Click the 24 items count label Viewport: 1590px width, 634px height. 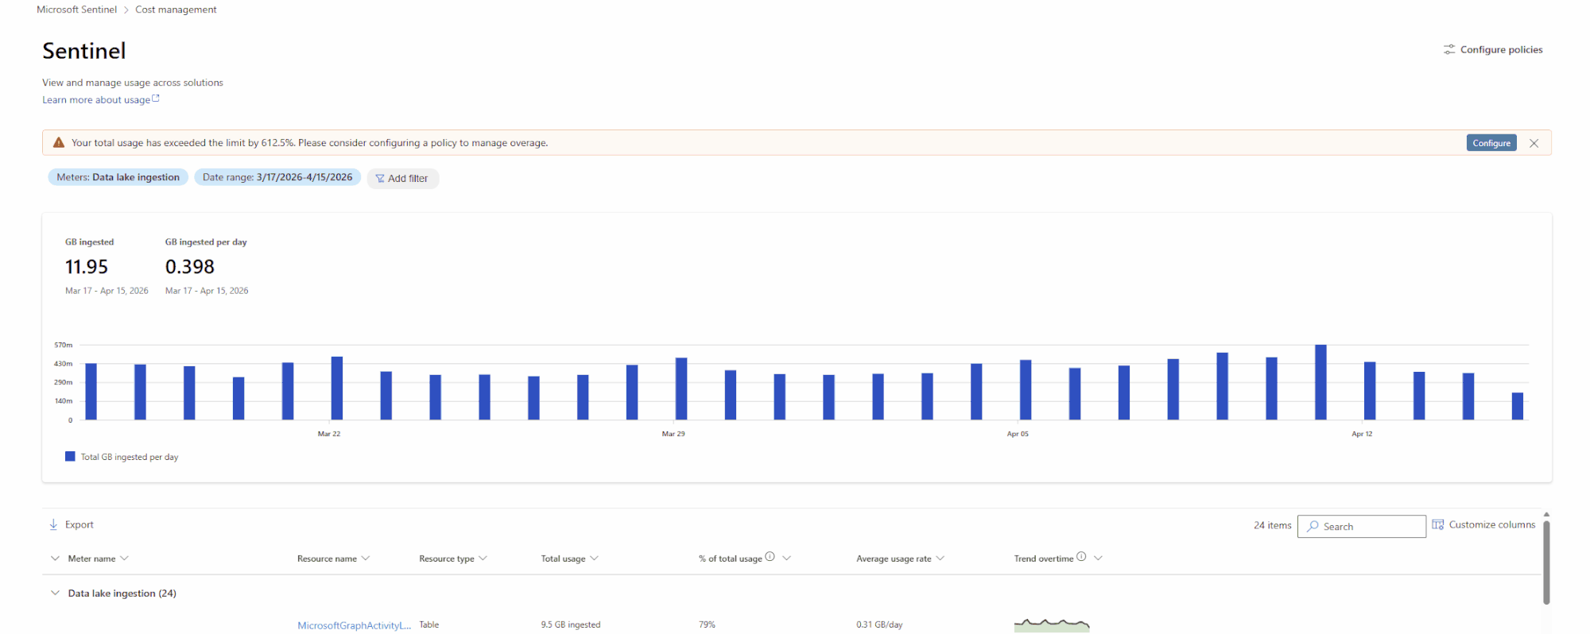(x=1273, y=525)
